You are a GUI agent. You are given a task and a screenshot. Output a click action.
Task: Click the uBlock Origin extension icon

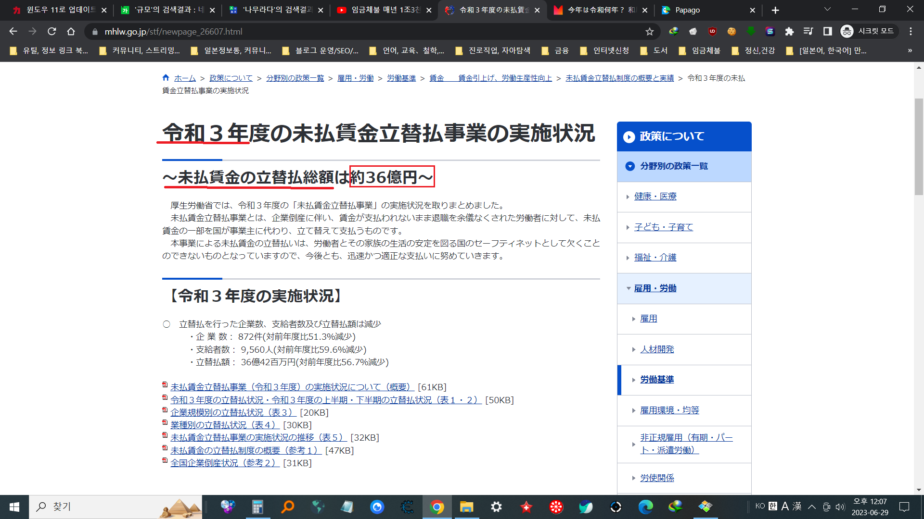pyautogui.click(x=712, y=32)
